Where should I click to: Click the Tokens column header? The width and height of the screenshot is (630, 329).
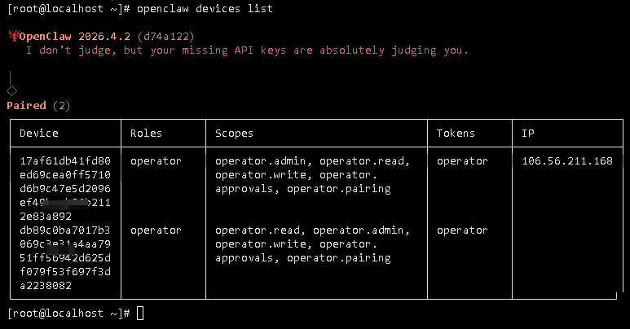456,133
